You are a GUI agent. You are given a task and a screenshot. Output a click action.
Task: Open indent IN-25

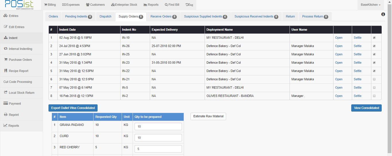(339, 54)
